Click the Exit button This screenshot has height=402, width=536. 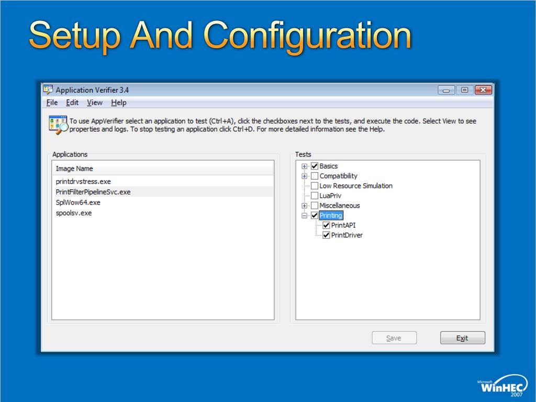pyautogui.click(x=463, y=338)
